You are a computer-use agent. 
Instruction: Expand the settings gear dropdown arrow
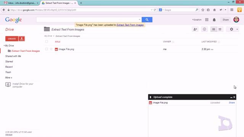pos(237,29)
